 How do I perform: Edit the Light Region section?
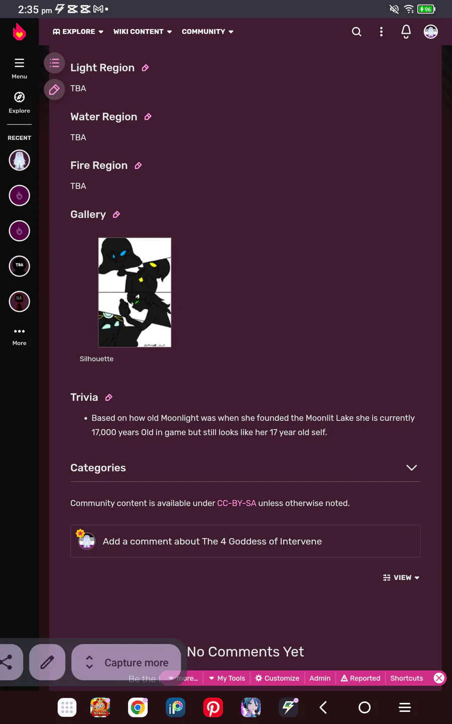coord(145,68)
